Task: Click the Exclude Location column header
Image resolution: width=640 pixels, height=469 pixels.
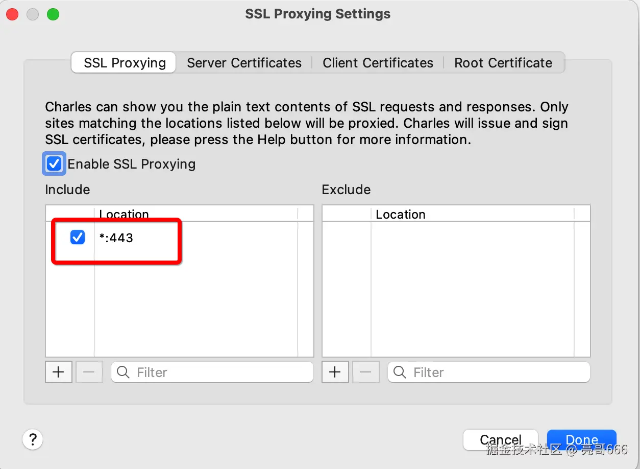Action: click(x=473, y=214)
